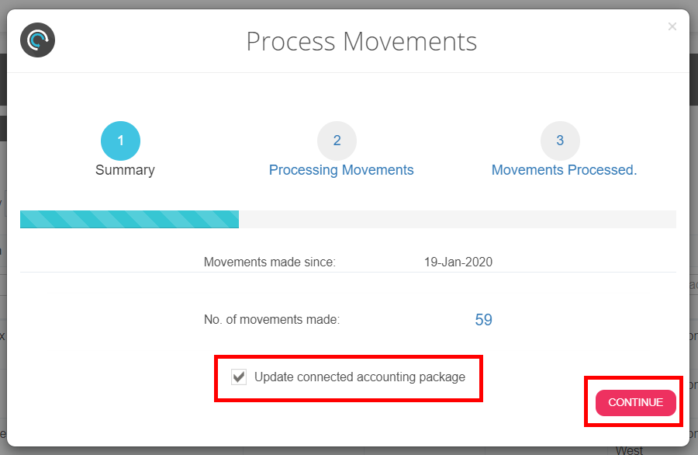Click the 'West' text behind the dialog
The width and height of the screenshot is (698, 455).
[629, 450]
